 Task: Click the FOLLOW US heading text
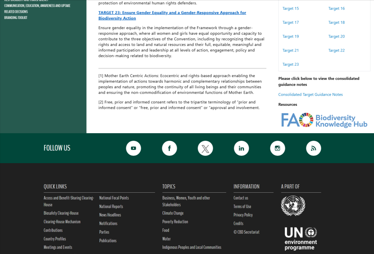point(57,148)
